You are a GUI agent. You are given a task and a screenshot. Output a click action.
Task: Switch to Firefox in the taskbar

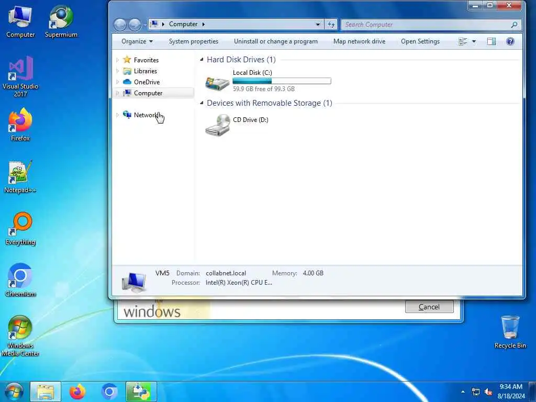pos(77,392)
